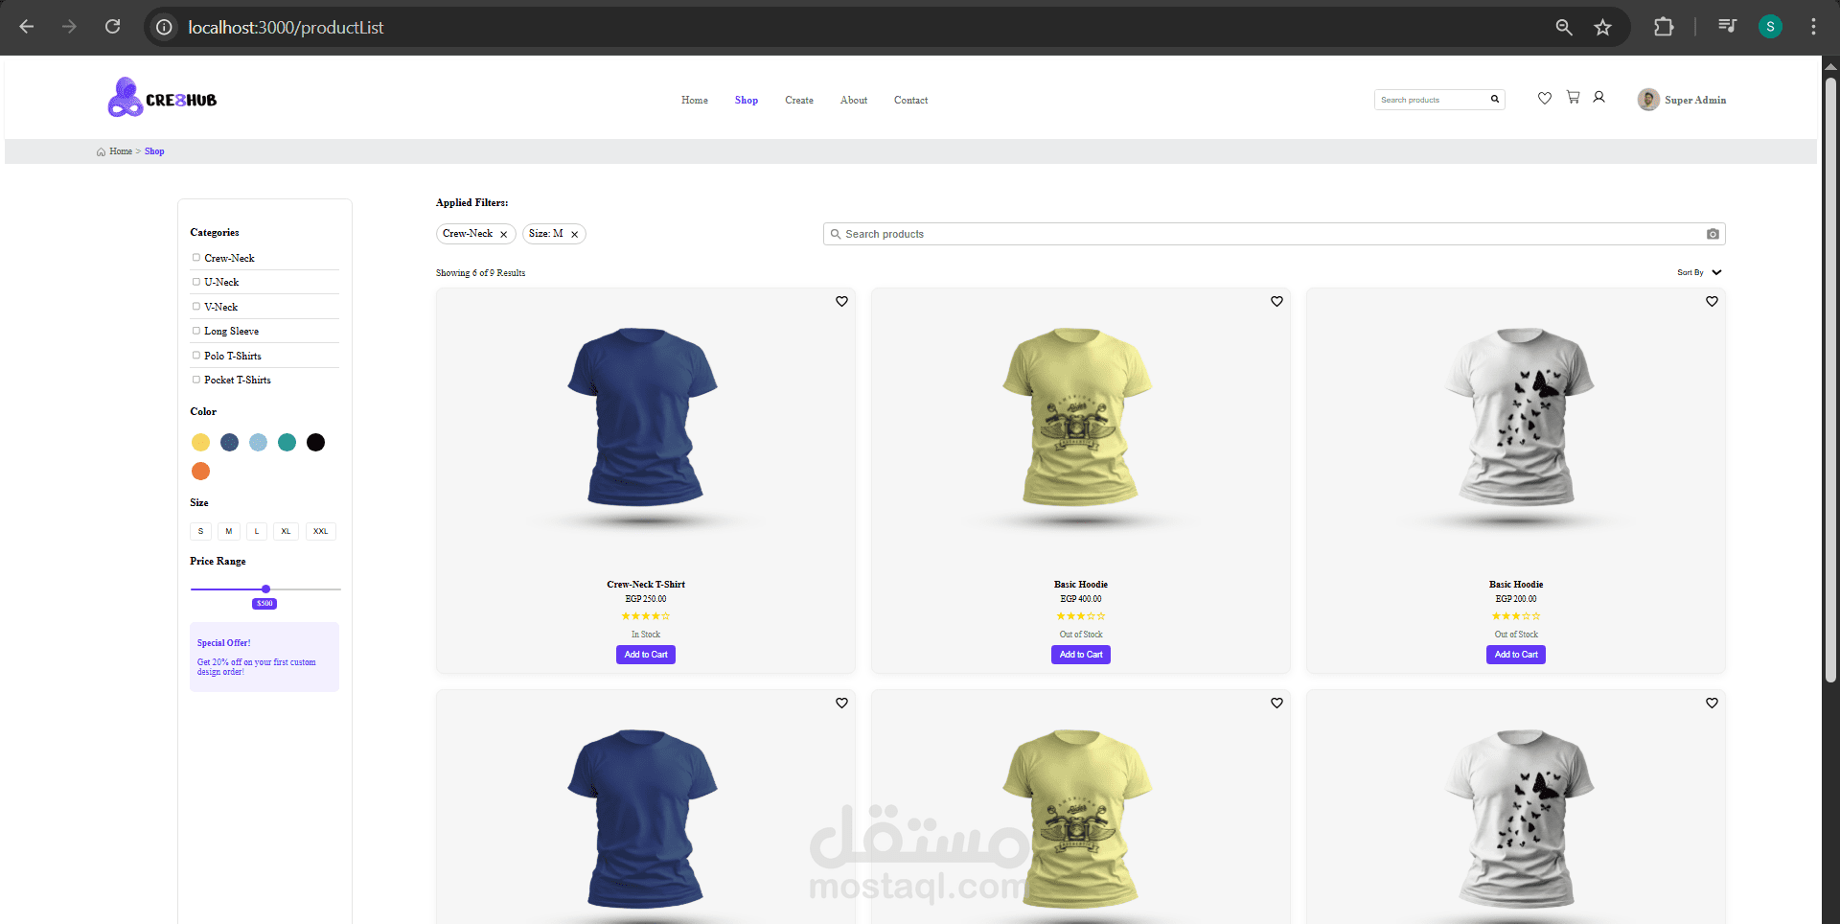Check the Crew-Neck category checkbox

coord(196,258)
